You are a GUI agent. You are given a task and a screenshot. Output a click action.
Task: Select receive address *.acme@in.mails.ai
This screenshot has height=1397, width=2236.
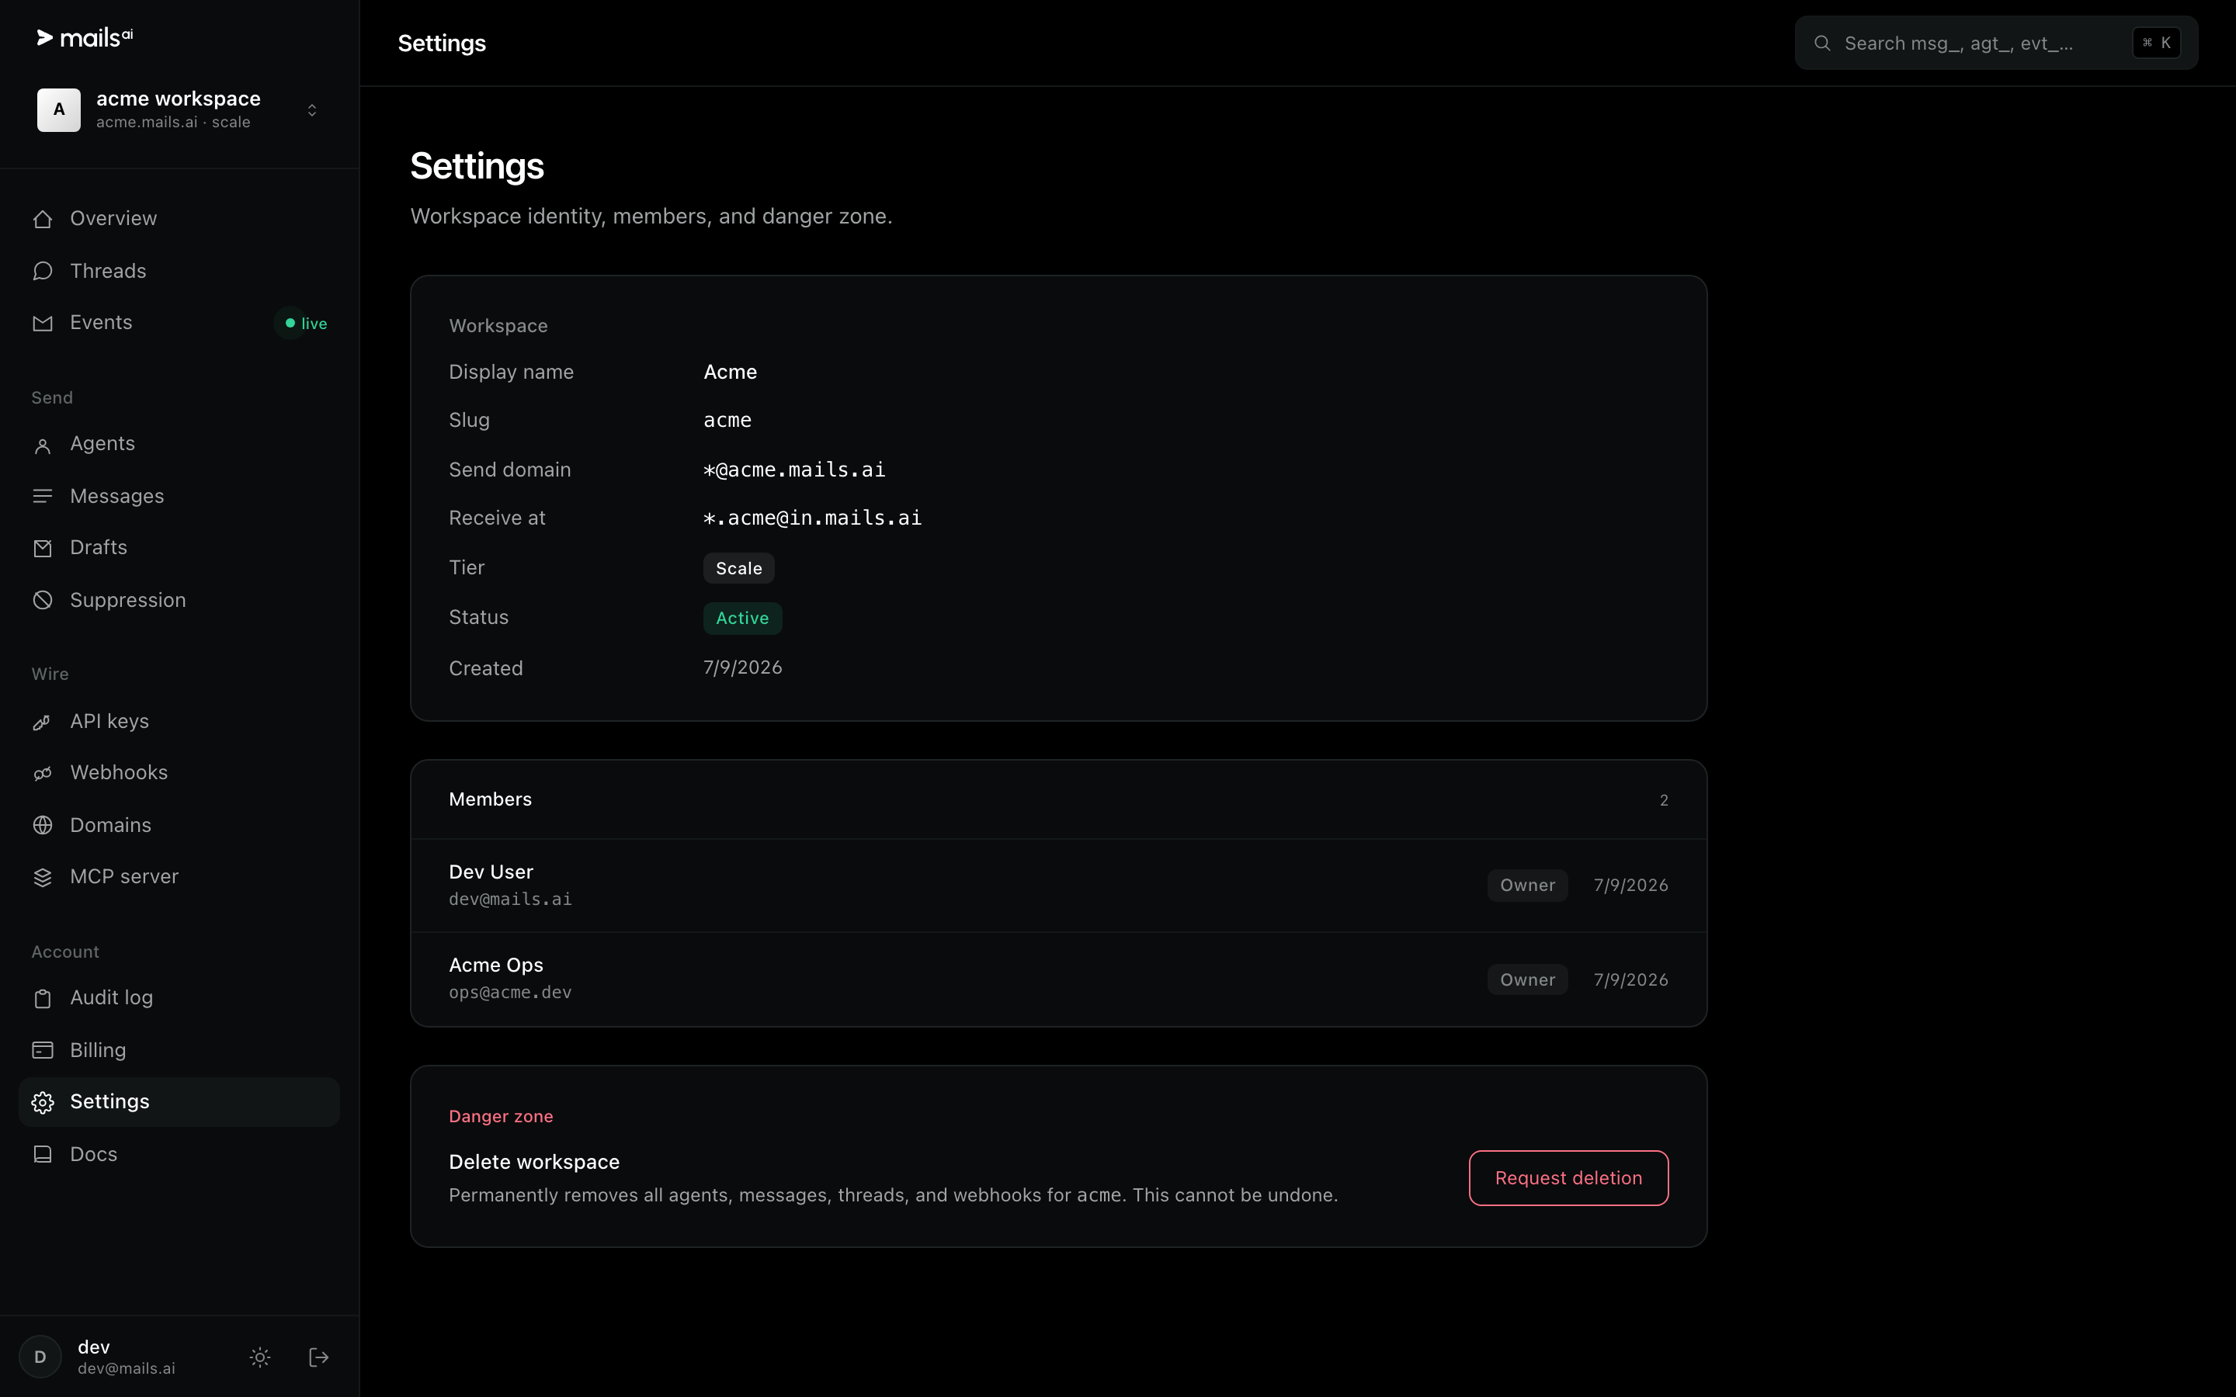813,518
